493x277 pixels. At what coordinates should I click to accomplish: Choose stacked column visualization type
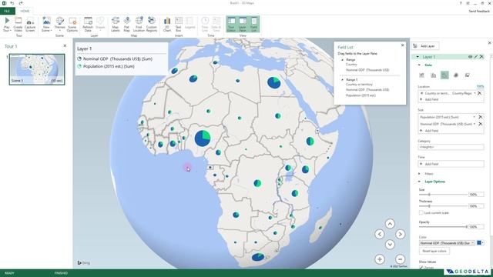tap(422, 75)
